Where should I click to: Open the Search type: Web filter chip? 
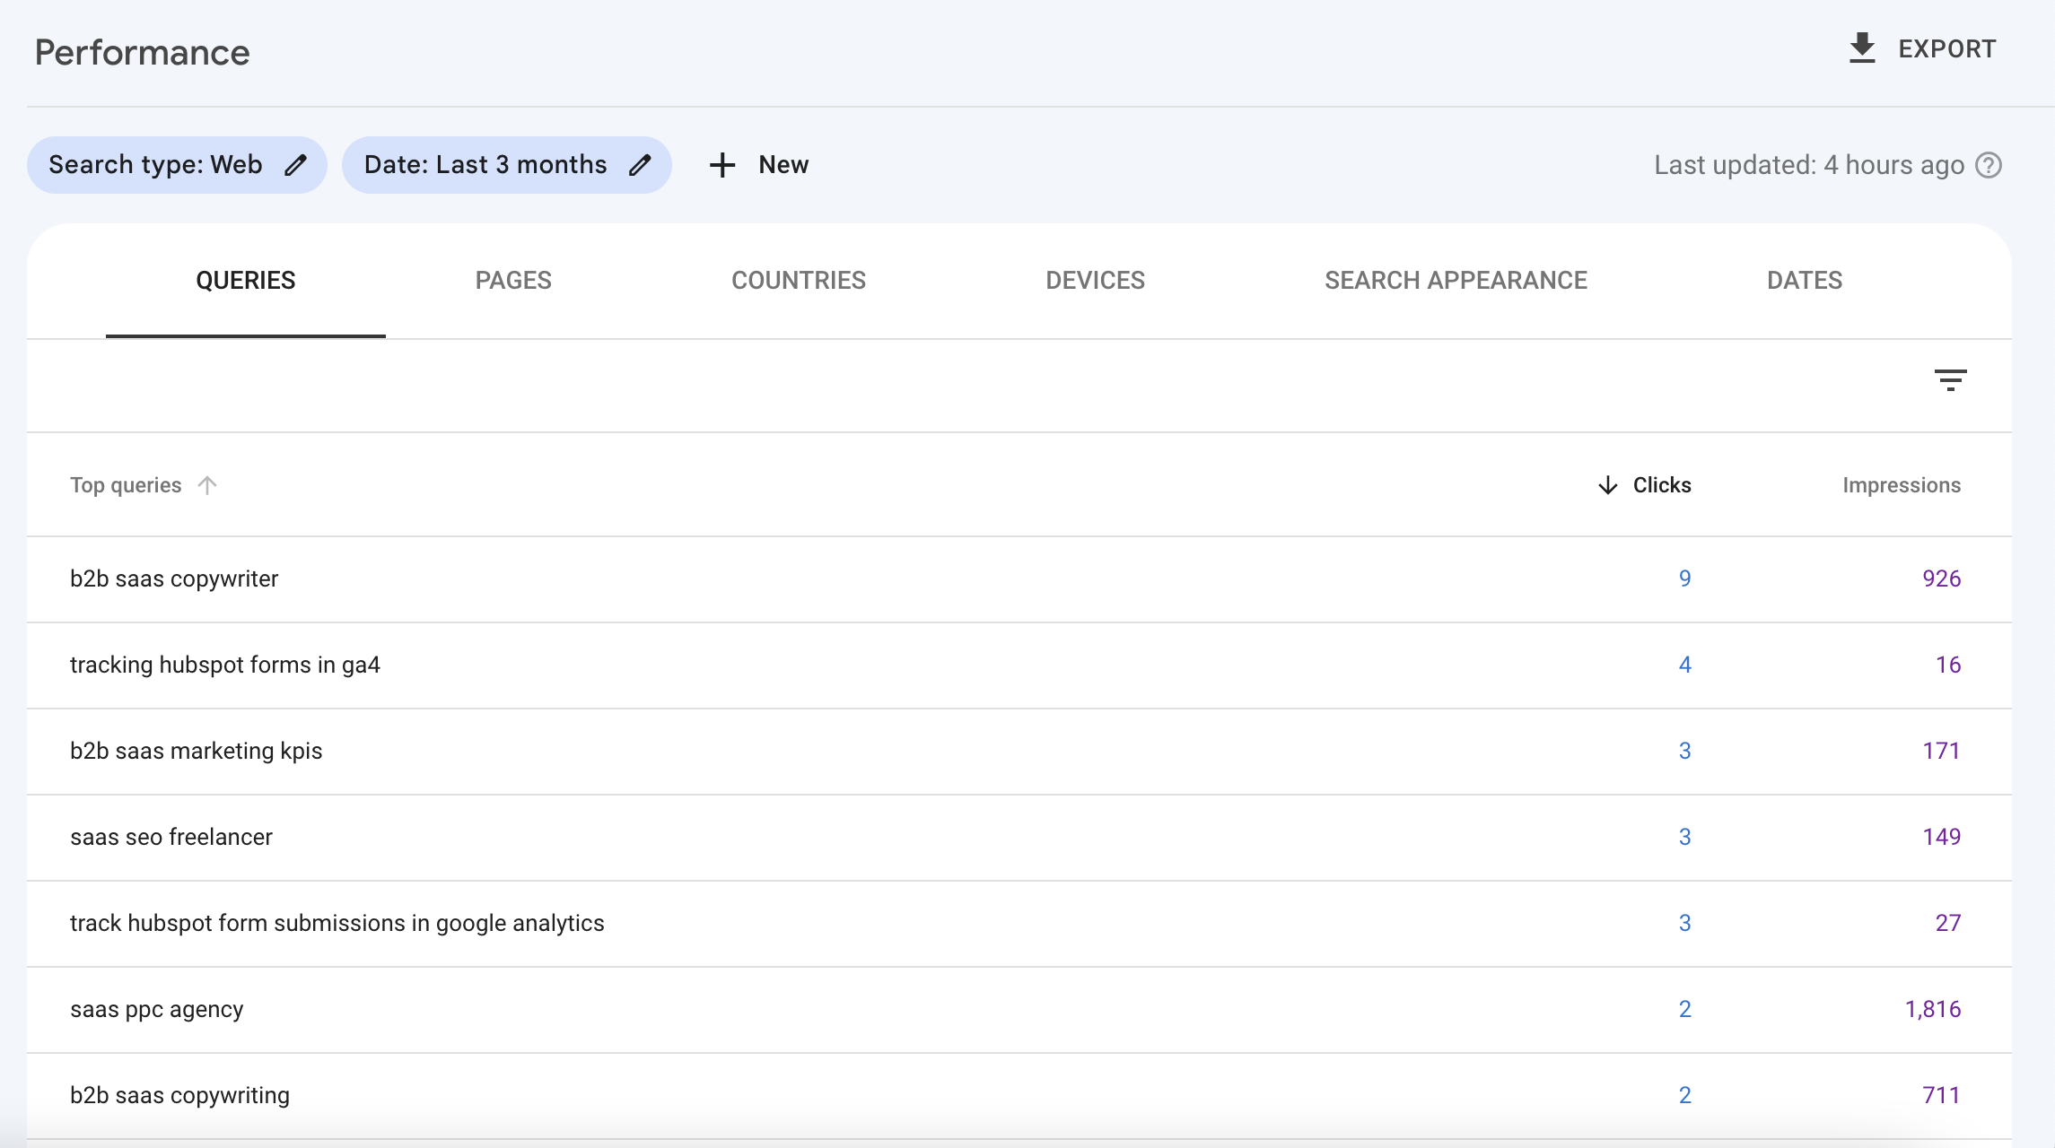click(155, 165)
